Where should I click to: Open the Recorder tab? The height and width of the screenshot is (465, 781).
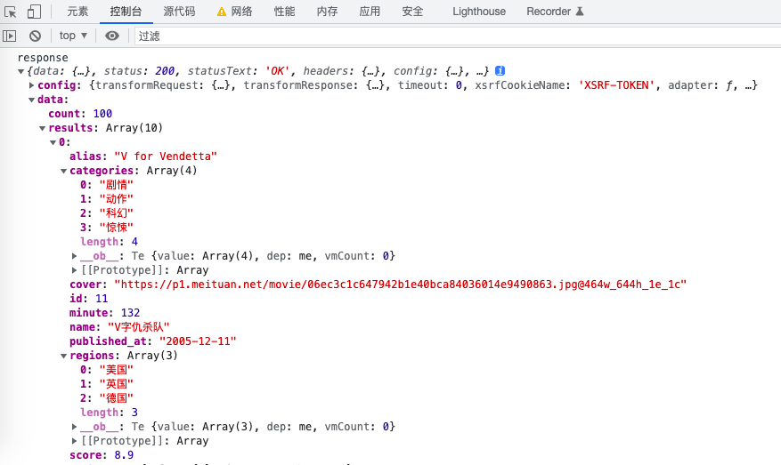549,12
